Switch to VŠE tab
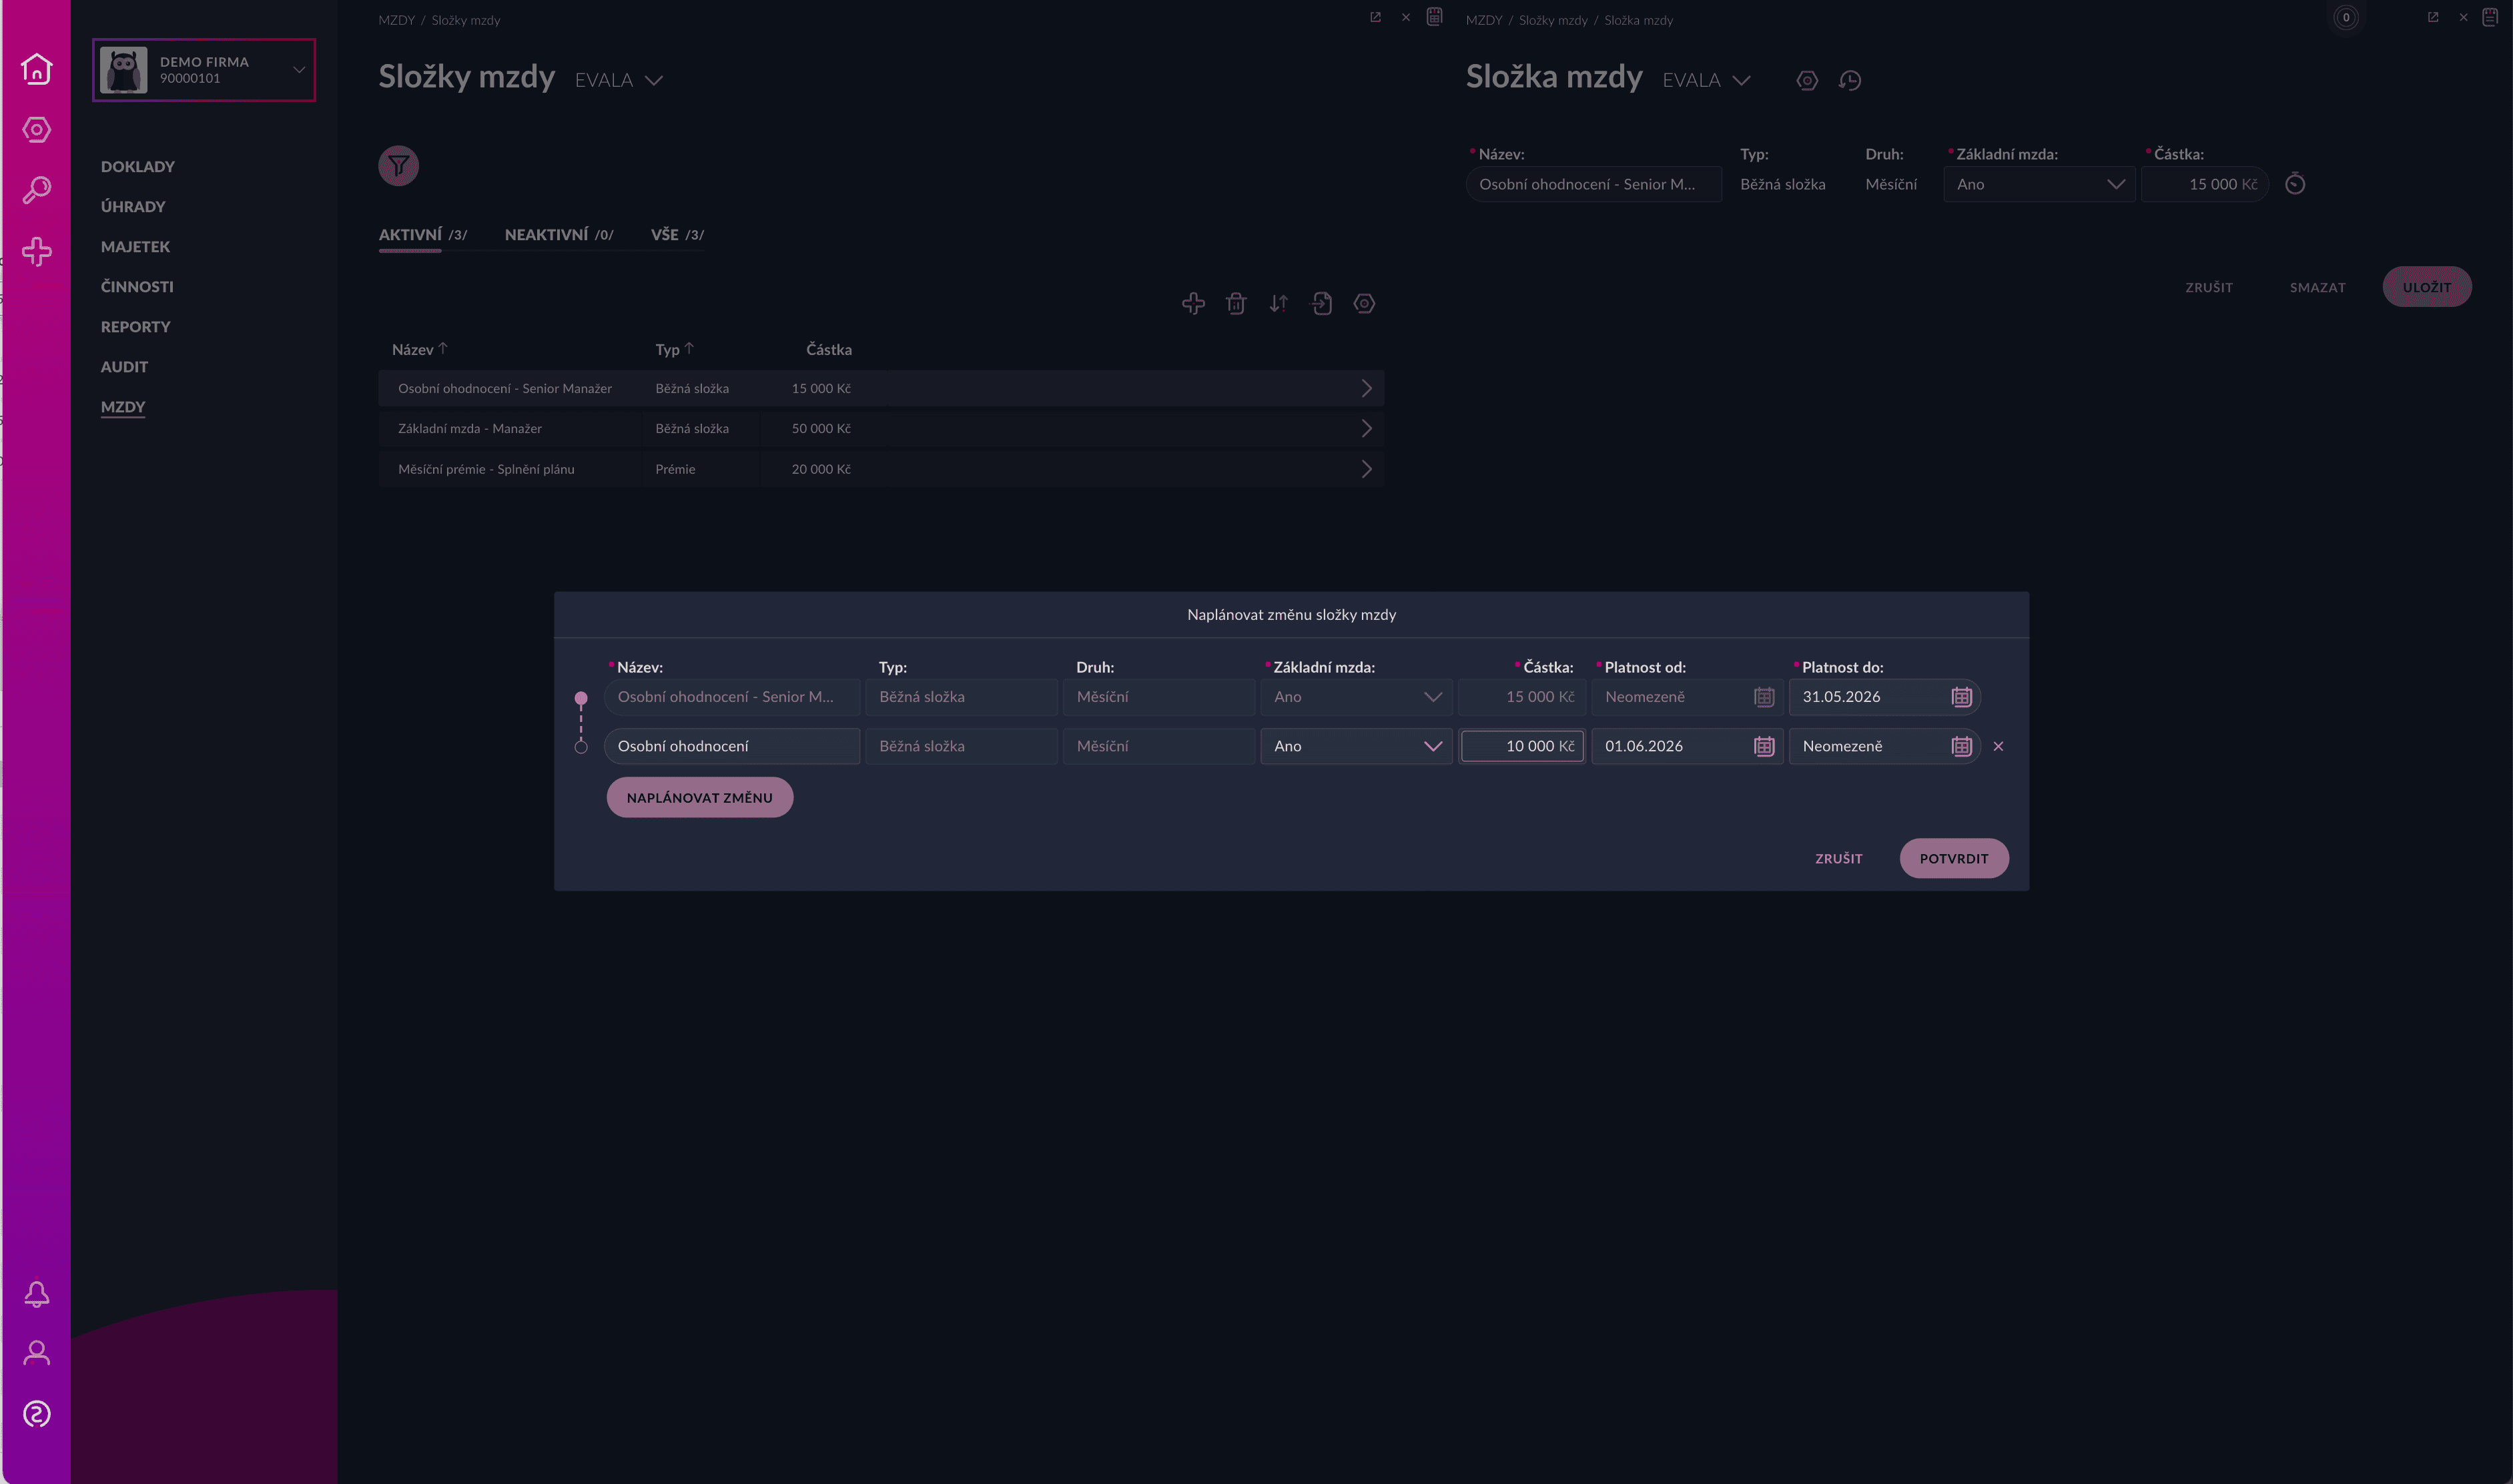Viewport: 2513px width, 1484px height. pyautogui.click(x=677, y=235)
